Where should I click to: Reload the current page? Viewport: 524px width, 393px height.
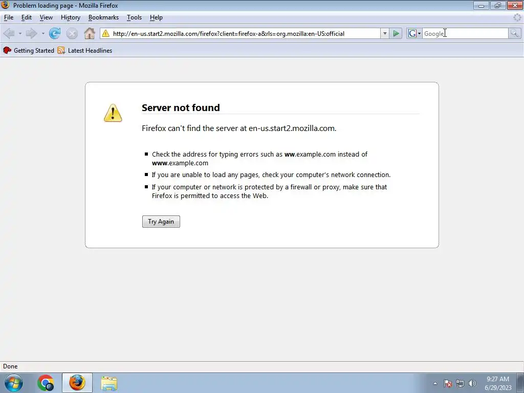[x=55, y=33]
